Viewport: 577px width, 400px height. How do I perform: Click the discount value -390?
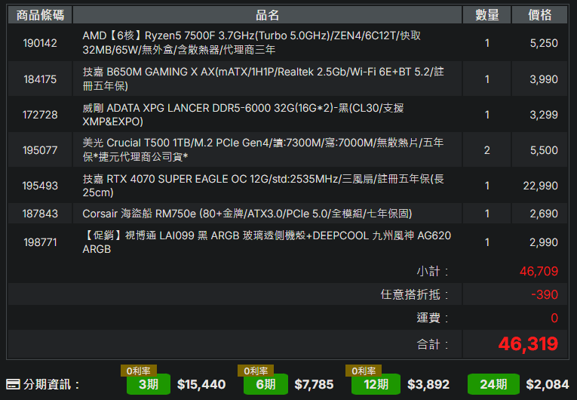(545, 294)
